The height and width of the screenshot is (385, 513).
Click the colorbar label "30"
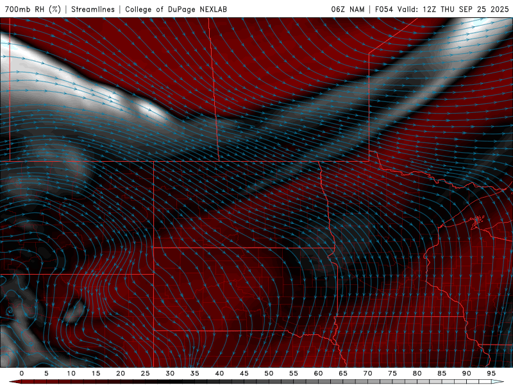point(170,373)
